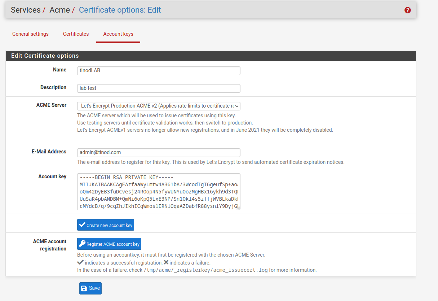This screenshot has width=438, height=301.
Task: Click the key icon on the Register button
Action: coord(82,244)
